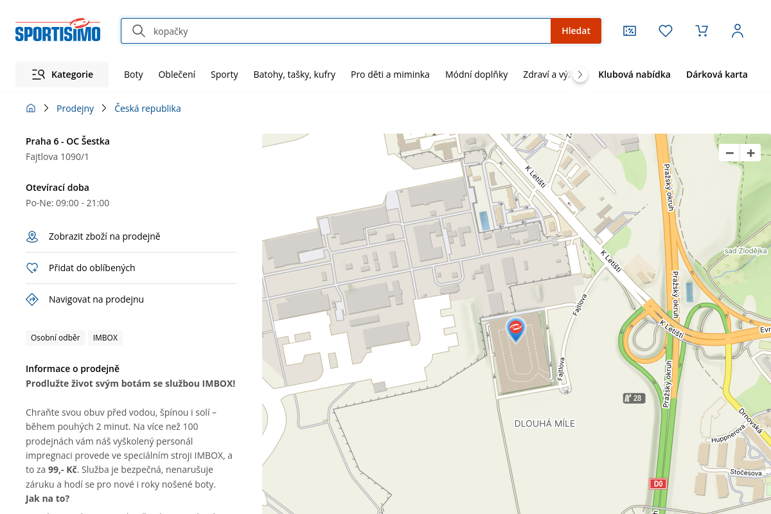771x514 pixels.
Task: Go to the Sportisimo logo homepage
Action: coord(58,31)
